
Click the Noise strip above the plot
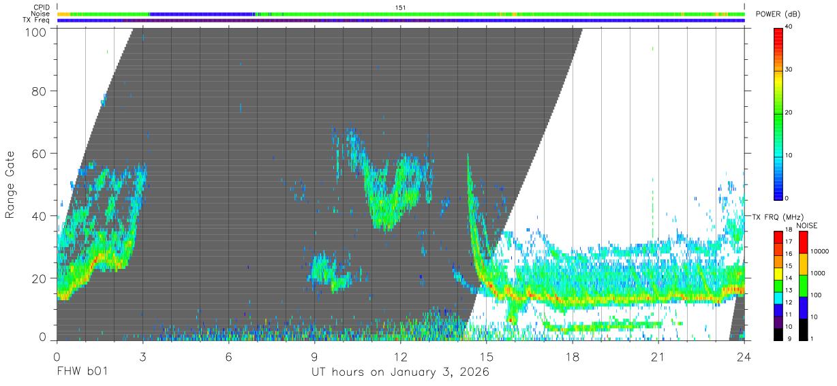401,14
